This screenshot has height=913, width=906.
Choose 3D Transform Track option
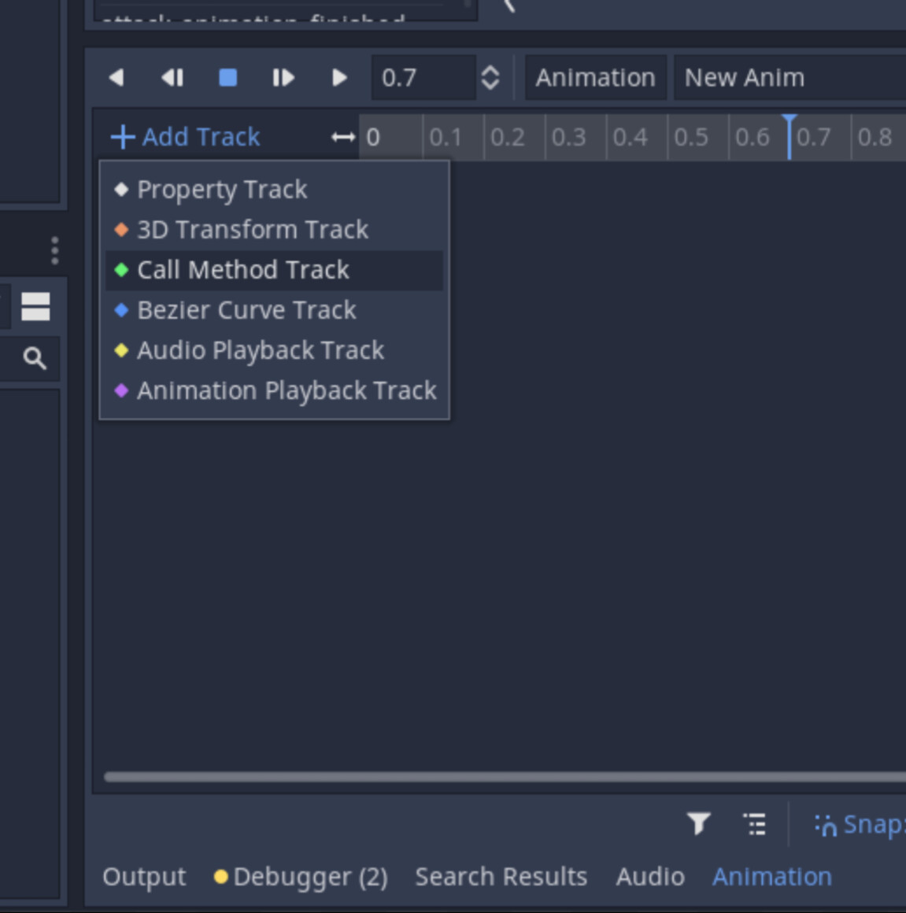[x=252, y=230]
